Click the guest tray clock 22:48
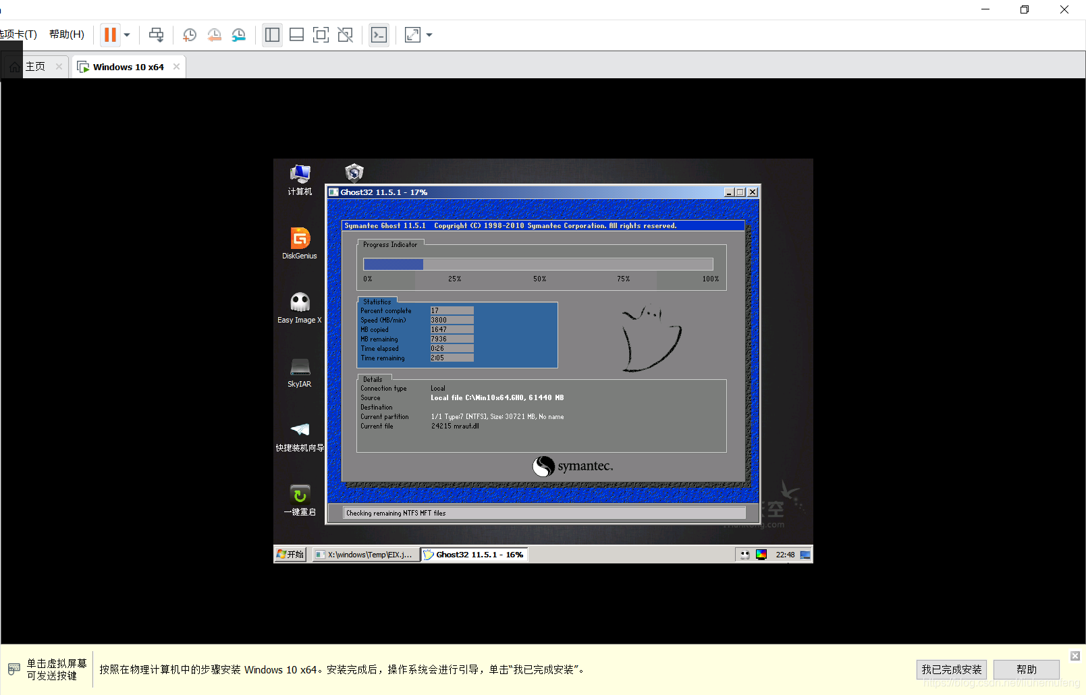The height and width of the screenshot is (695, 1086). pyautogui.click(x=785, y=555)
